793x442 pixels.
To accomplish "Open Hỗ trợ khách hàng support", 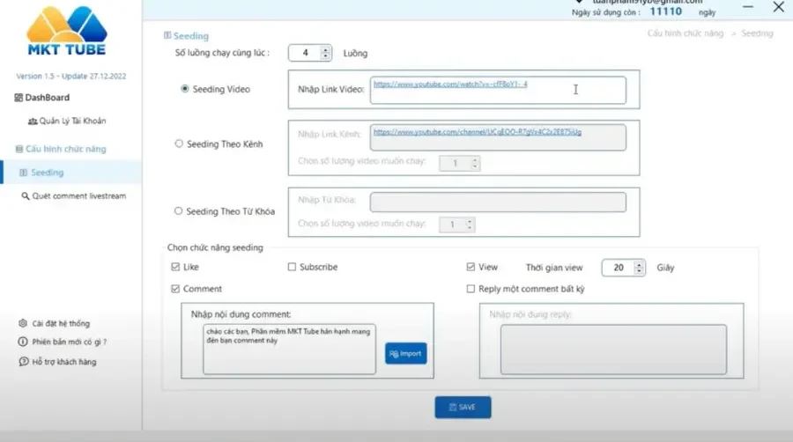I will (57, 362).
